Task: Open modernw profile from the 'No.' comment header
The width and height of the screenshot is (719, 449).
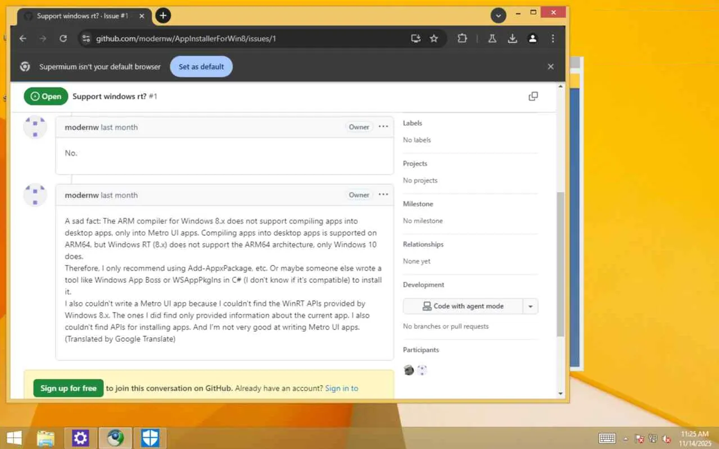Action: [81, 127]
